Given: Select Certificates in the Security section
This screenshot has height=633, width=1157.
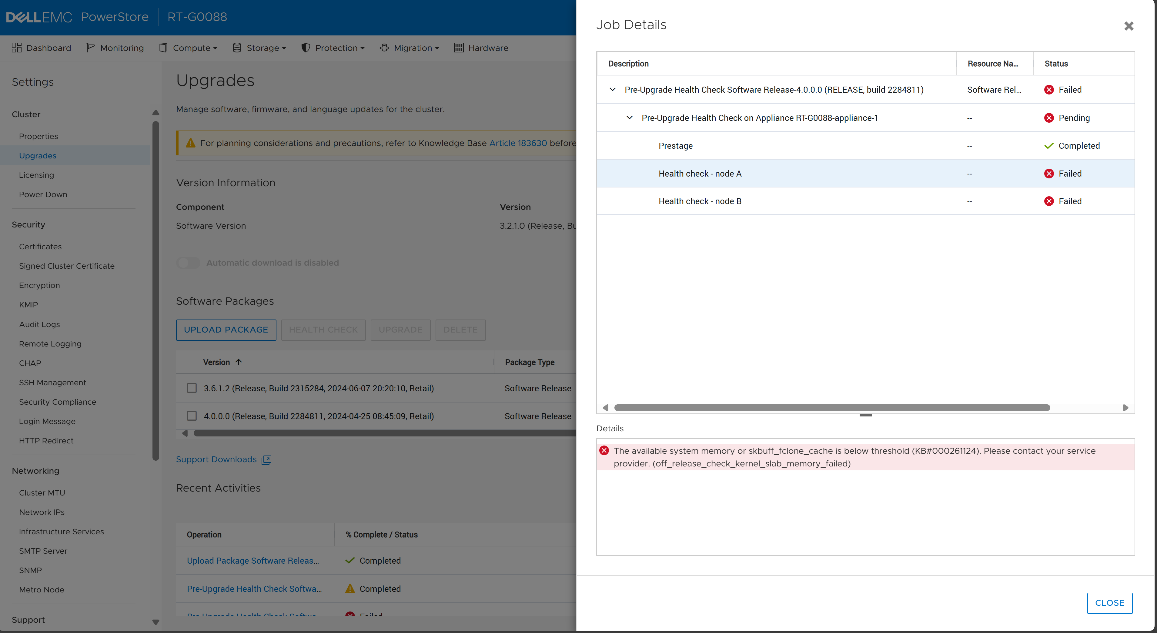Looking at the screenshot, I should pyautogui.click(x=40, y=247).
